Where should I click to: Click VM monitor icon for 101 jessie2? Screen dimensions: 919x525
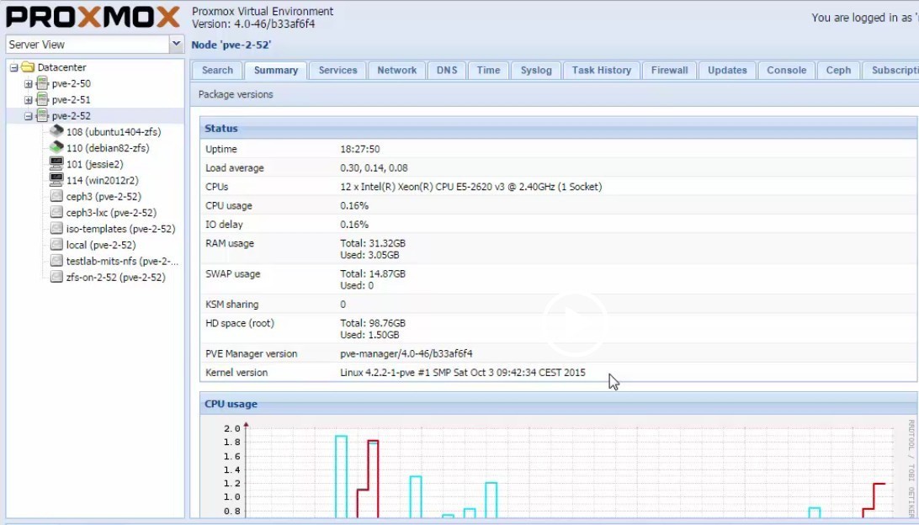pos(56,163)
